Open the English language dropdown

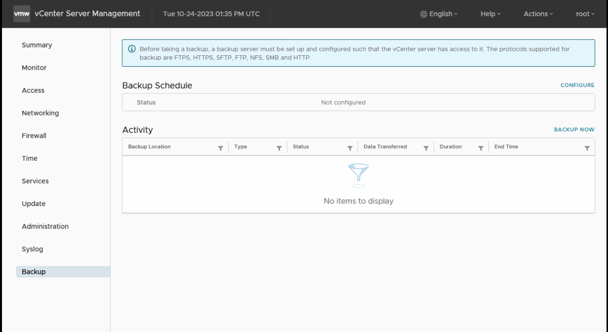point(438,13)
